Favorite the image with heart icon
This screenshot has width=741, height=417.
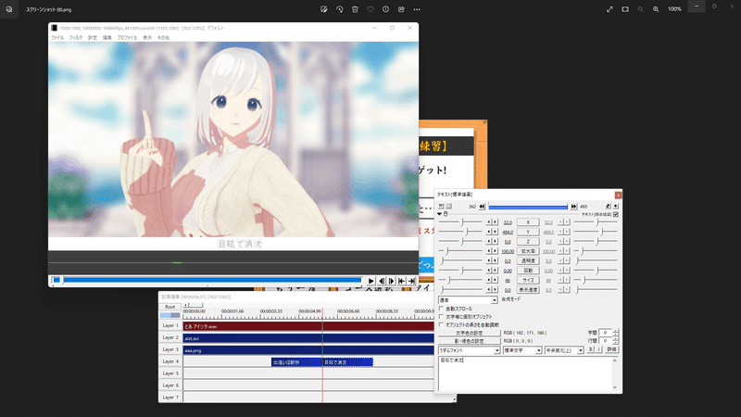coord(370,9)
